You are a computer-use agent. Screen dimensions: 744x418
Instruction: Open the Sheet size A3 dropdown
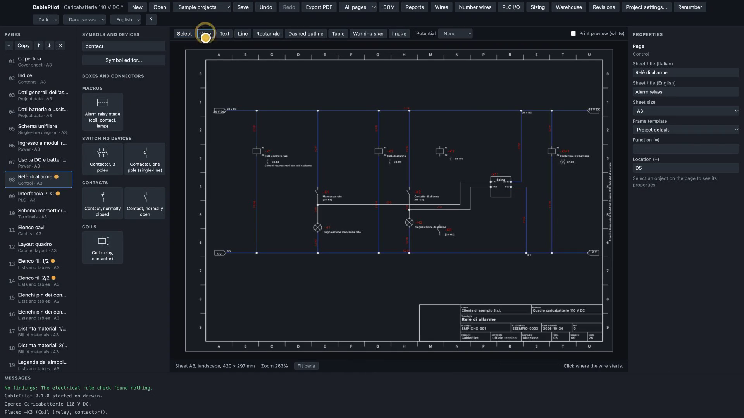[x=686, y=111]
